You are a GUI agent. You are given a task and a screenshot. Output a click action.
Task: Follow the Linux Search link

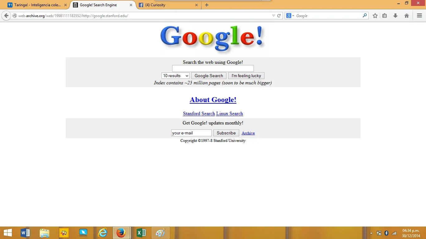pyautogui.click(x=230, y=114)
